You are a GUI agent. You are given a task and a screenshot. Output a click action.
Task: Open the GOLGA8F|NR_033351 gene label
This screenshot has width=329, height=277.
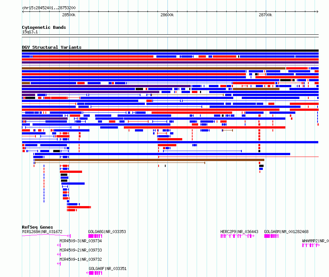(x=108, y=269)
